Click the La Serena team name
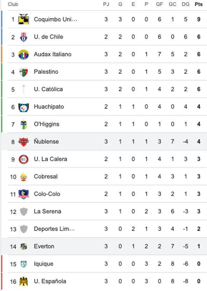Screen dimensions: 207x291 tap(47, 211)
